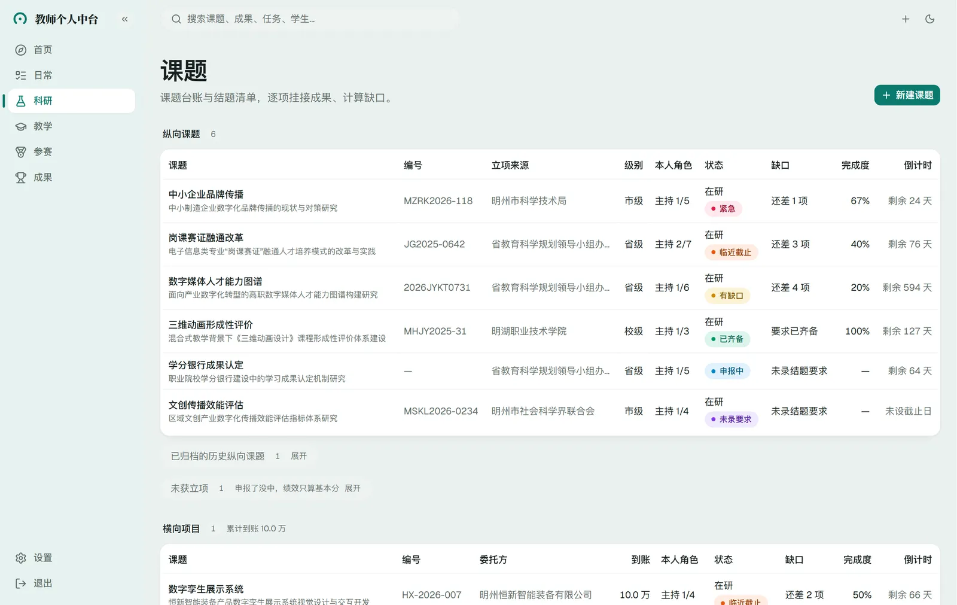The height and width of the screenshot is (605, 957).
Task: Click the 纵向课题 完成度 column header
Action: [855, 165]
